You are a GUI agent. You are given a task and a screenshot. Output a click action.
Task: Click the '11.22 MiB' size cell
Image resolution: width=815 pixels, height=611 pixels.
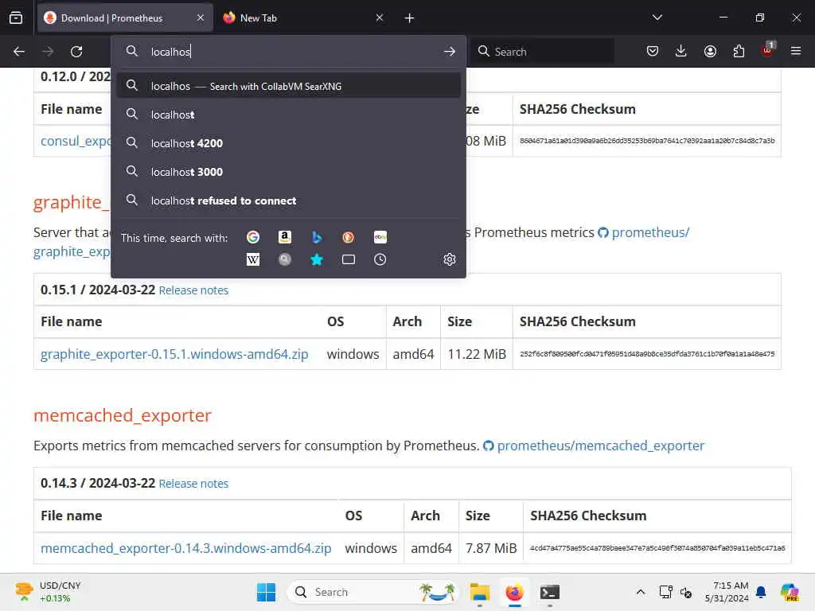(x=477, y=354)
